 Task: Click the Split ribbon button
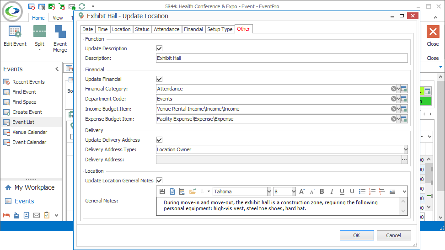point(39,38)
